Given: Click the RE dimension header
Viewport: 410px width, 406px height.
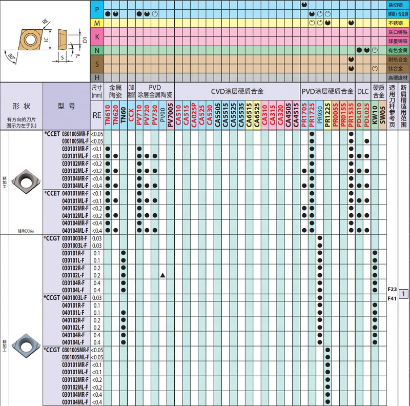Looking at the screenshot, I should pyautogui.click(x=97, y=115).
